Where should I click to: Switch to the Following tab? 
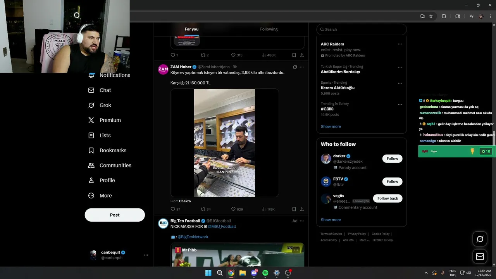pos(269,29)
